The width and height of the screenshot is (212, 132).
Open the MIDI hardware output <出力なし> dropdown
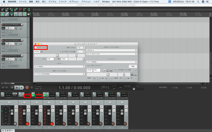[112, 50]
